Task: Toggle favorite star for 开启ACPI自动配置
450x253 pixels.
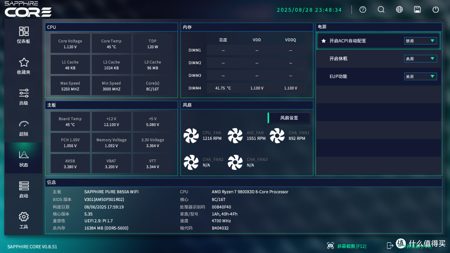Action: 323,41
